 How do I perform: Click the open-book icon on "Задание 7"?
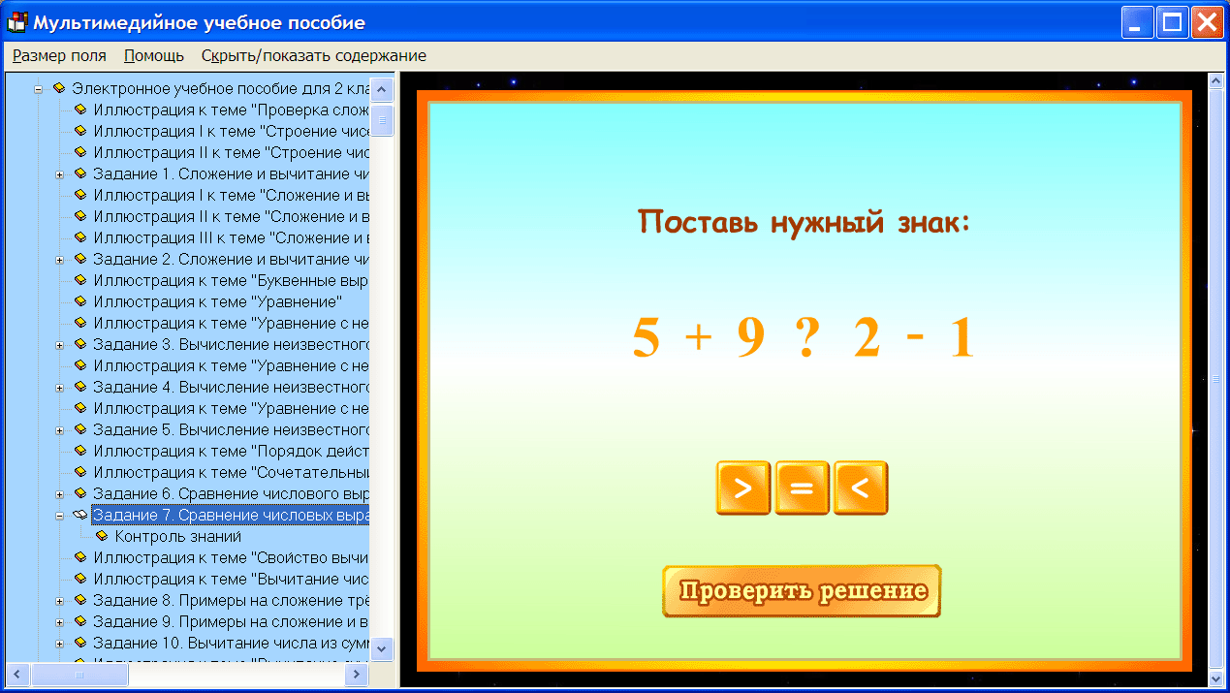click(x=79, y=515)
